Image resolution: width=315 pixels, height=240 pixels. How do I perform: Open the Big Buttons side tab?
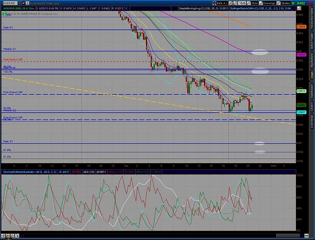pos(312,61)
